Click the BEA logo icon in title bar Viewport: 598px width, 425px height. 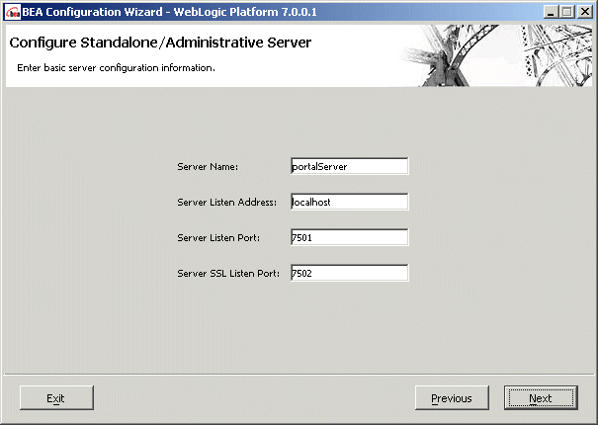click(x=13, y=12)
